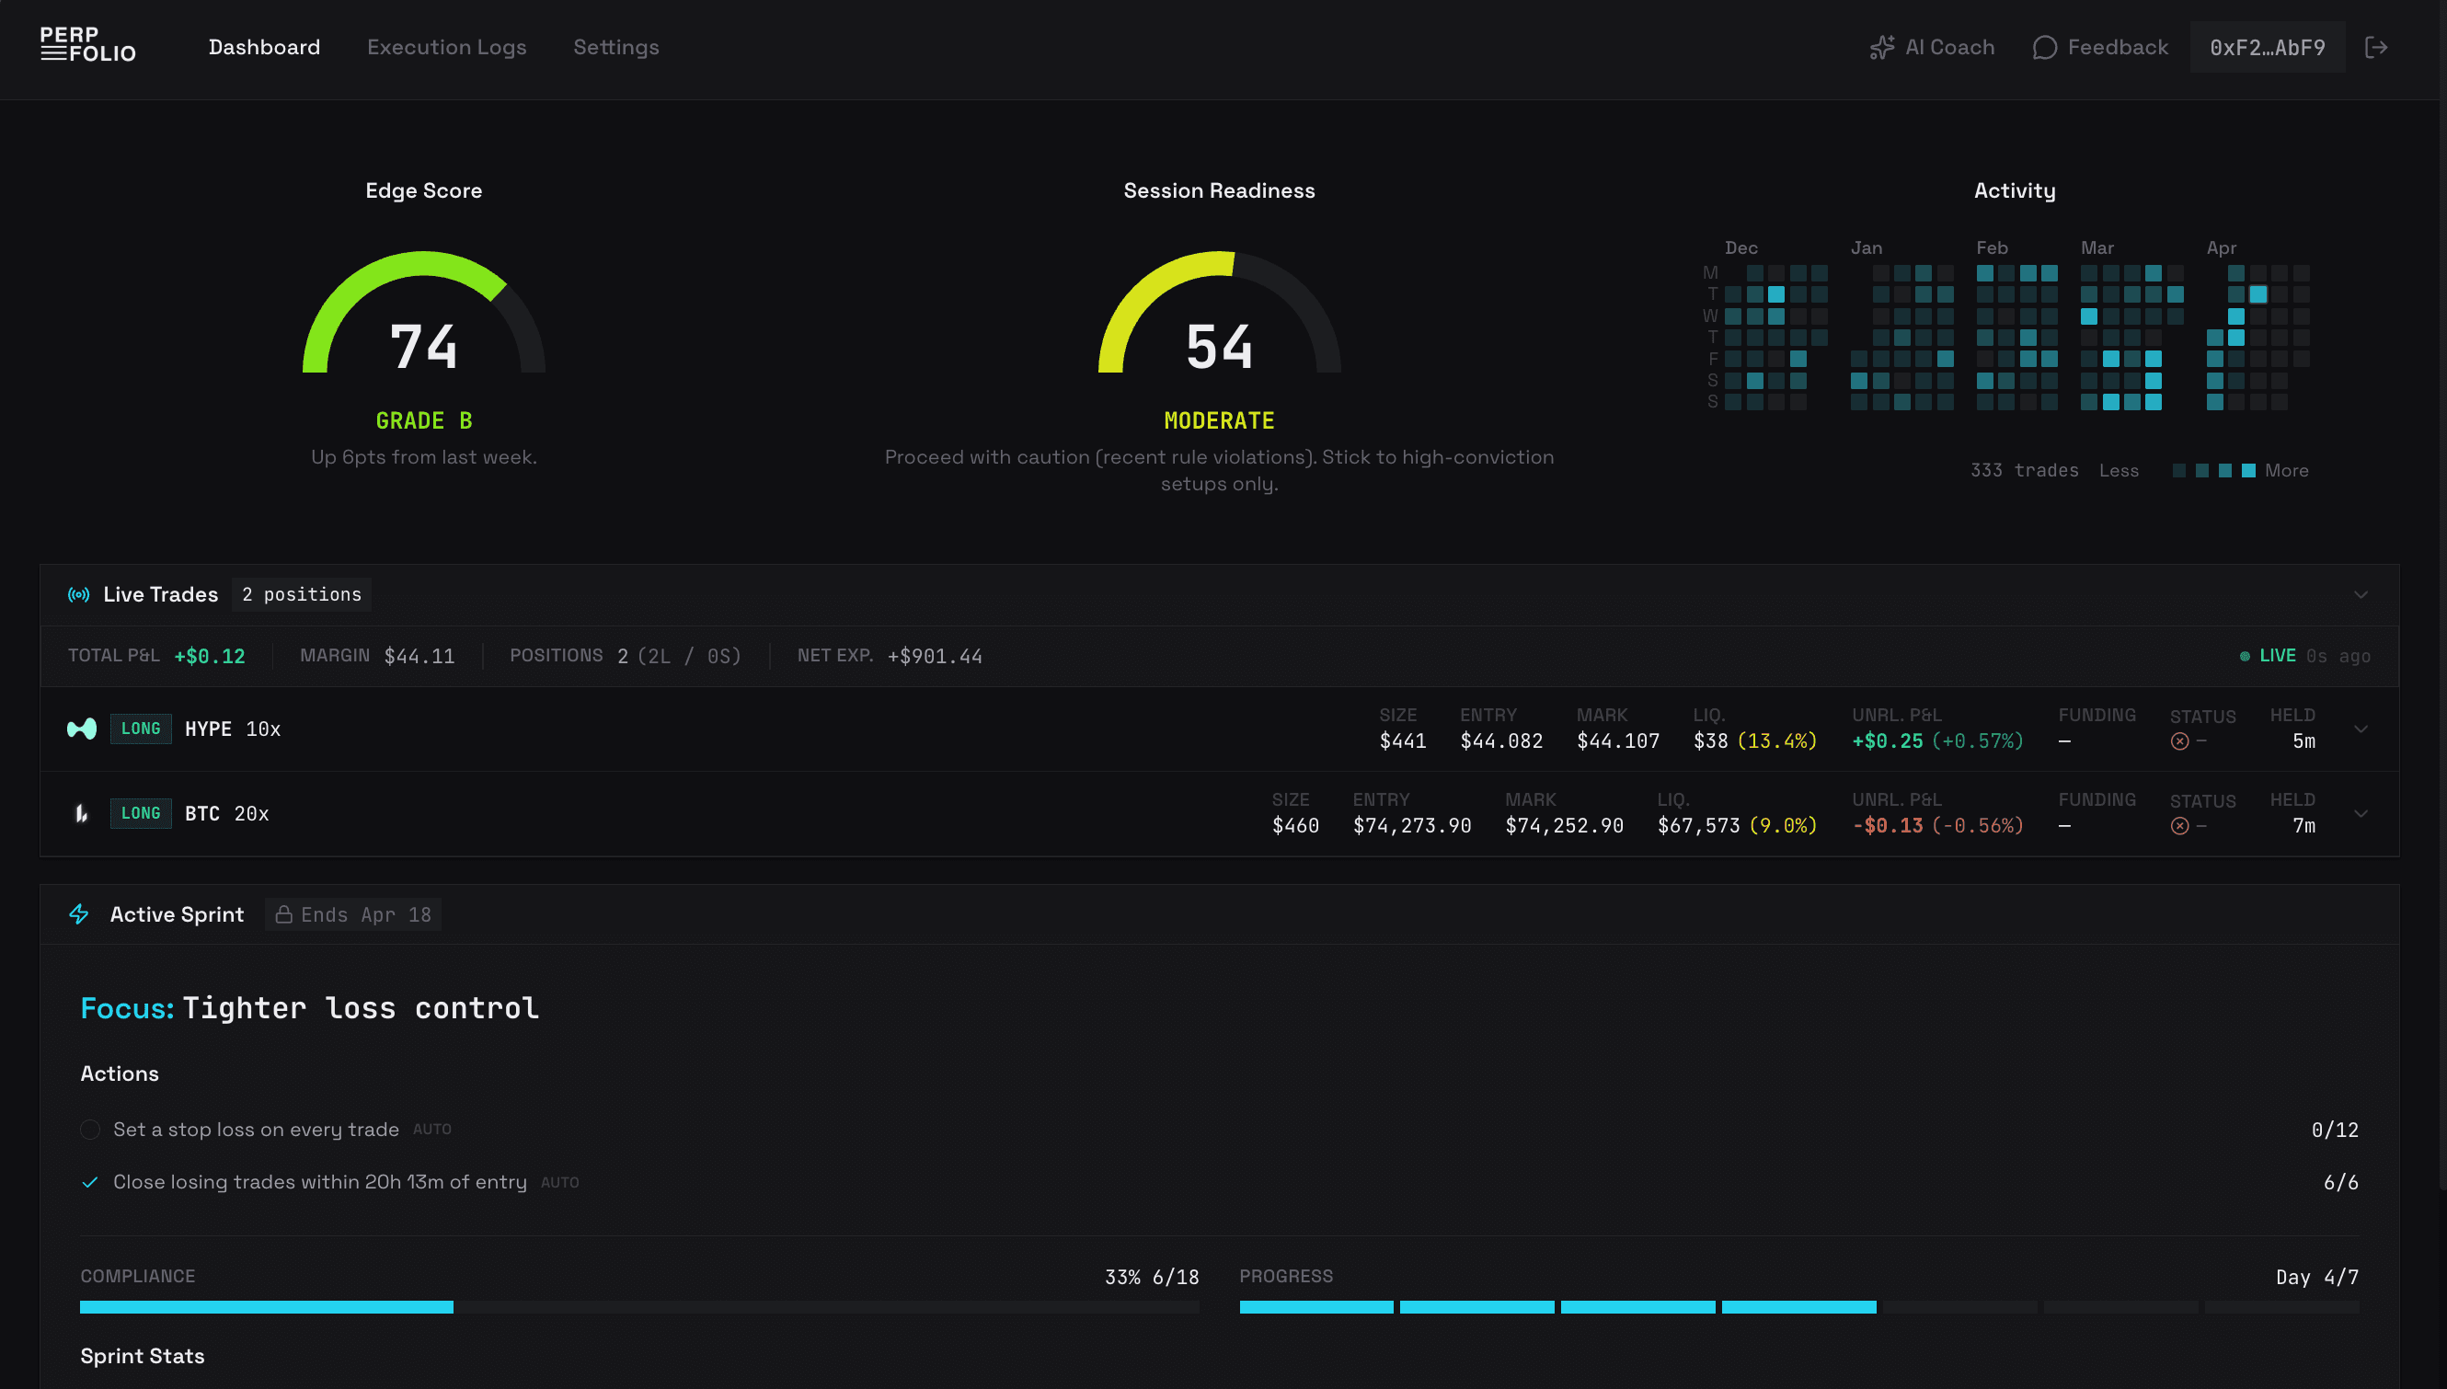Collapse the Live Trades section chevron
Viewport: 2447px width, 1389px height.
click(x=2363, y=593)
